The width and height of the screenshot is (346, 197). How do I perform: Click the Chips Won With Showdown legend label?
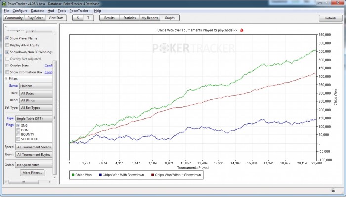[x=124, y=175]
